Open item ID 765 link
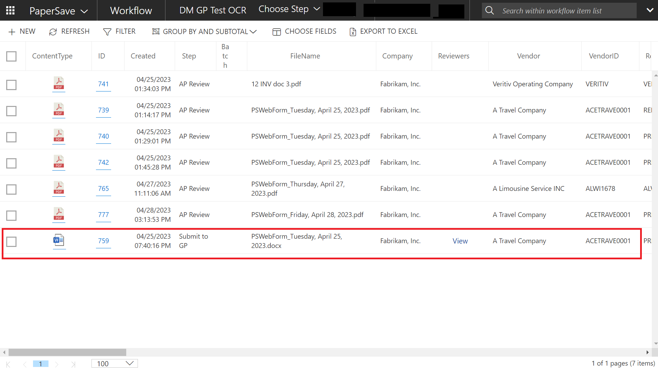The width and height of the screenshot is (658, 368). coord(103,188)
